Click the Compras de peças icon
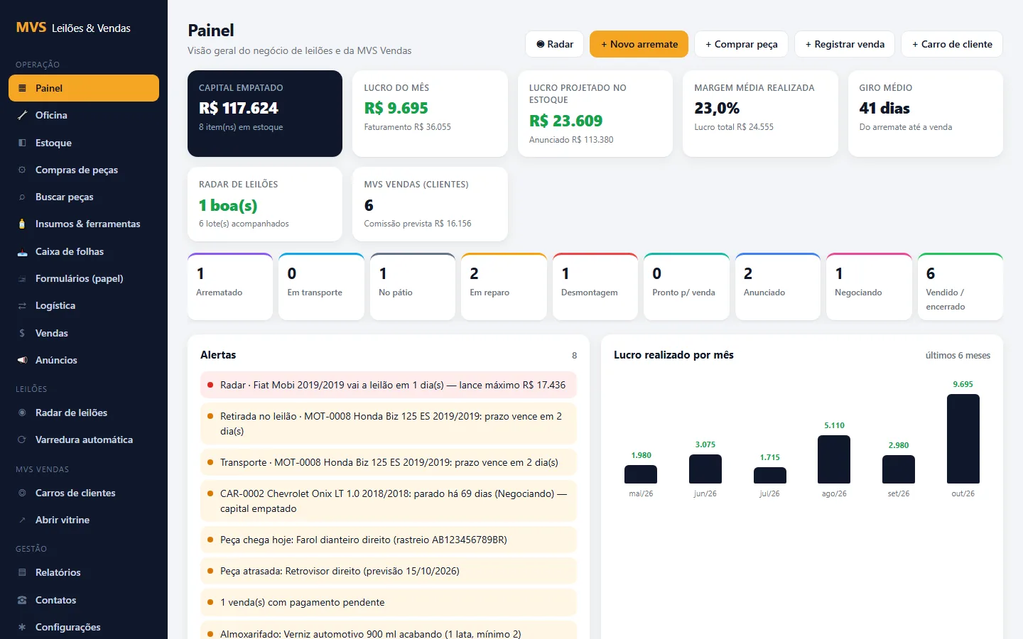Image resolution: width=1023 pixels, height=639 pixels. click(x=22, y=170)
